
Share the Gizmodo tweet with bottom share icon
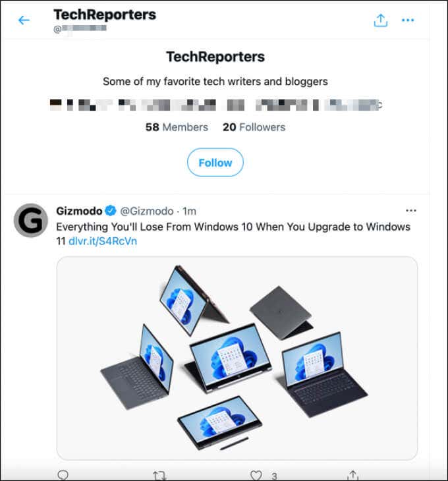352,475
